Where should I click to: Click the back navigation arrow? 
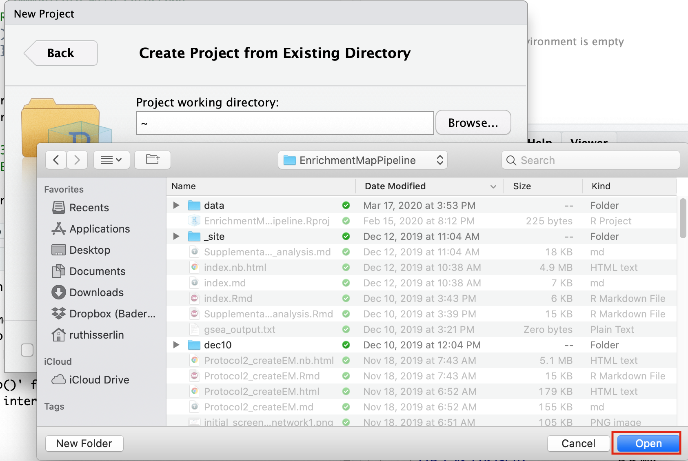click(56, 160)
